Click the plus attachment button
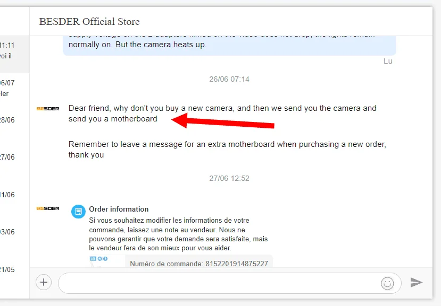441x306 pixels. [44, 282]
